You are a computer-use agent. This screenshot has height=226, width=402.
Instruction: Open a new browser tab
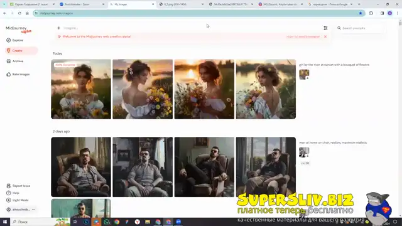click(359, 4)
